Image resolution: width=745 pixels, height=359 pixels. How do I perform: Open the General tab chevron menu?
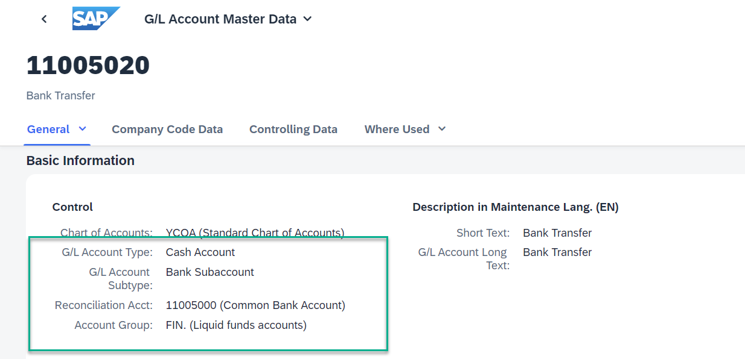tap(83, 129)
